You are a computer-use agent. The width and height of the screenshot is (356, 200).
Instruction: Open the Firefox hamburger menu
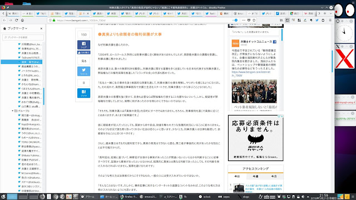330,20
